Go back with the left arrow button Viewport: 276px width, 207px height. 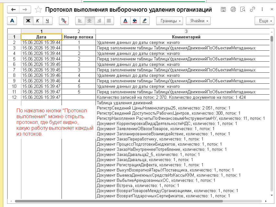coord(13,9)
